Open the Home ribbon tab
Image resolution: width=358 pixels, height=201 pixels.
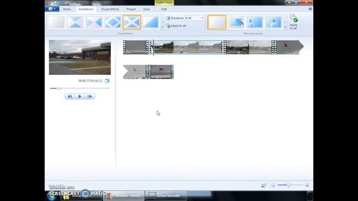67,9
